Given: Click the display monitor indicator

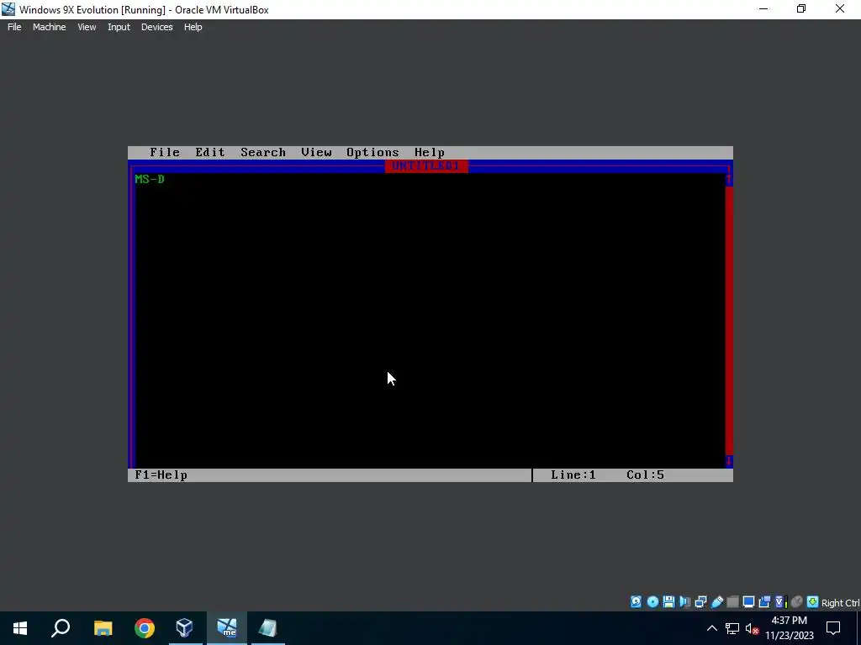Looking at the screenshot, I should tap(748, 602).
